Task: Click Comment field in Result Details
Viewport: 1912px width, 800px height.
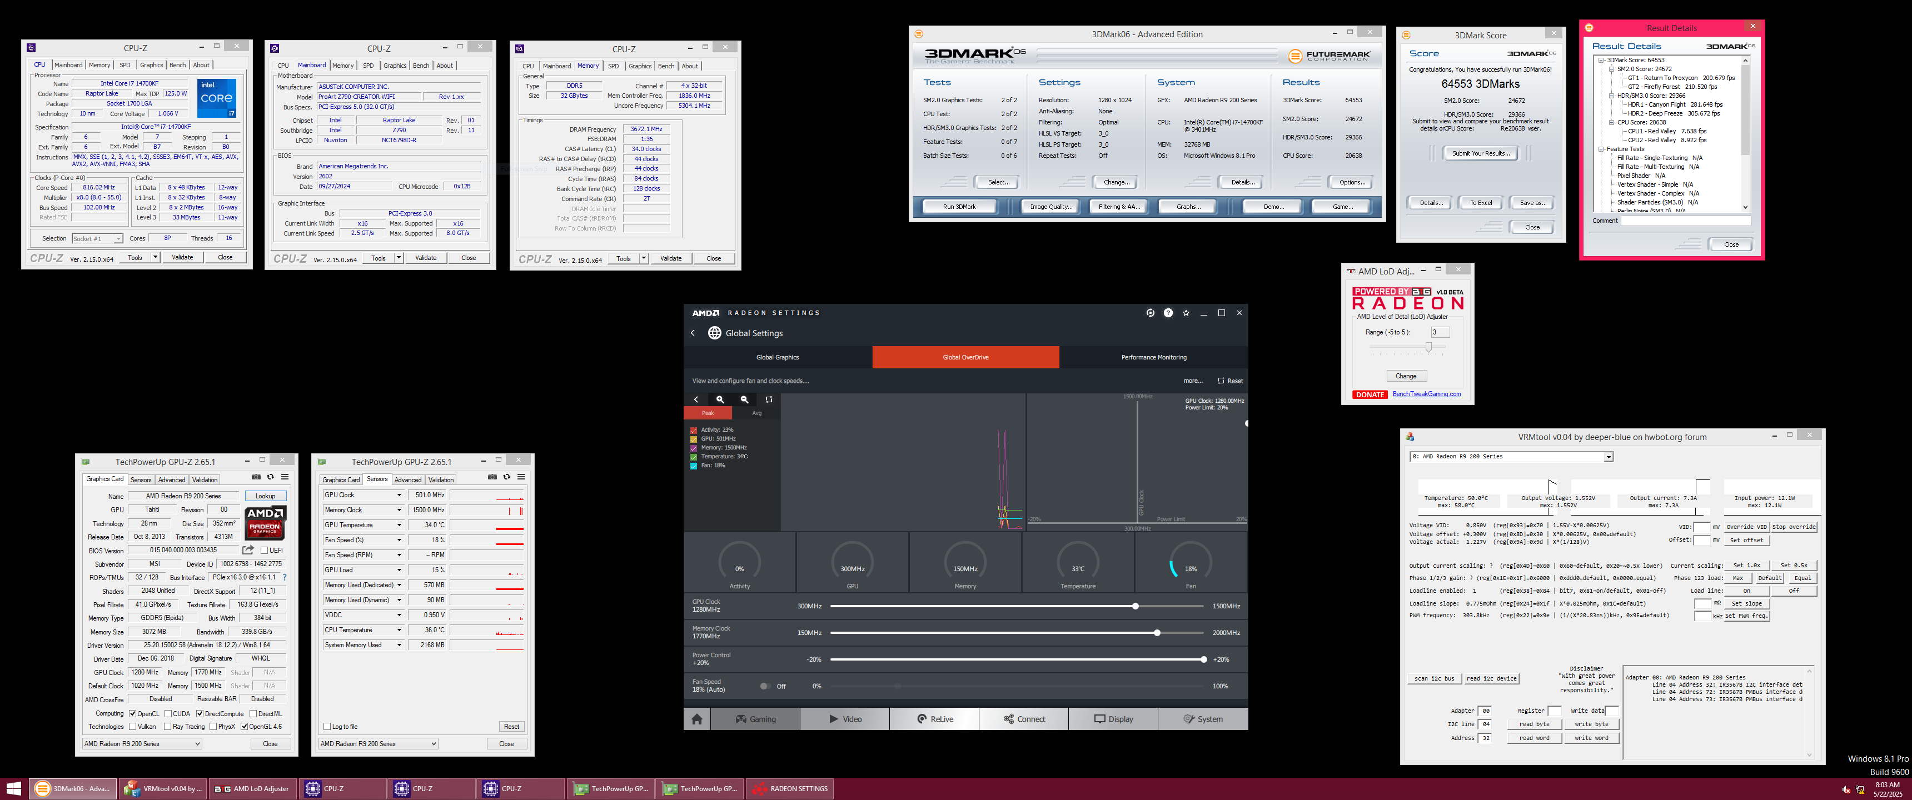Action: [1685, 221]
